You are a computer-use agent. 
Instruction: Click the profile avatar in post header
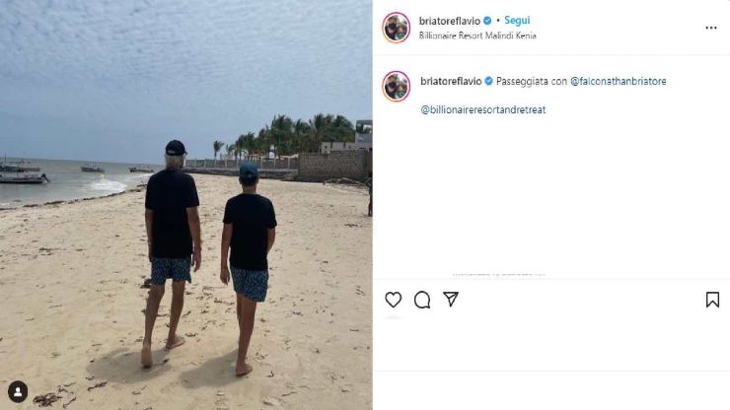[397, 28]
